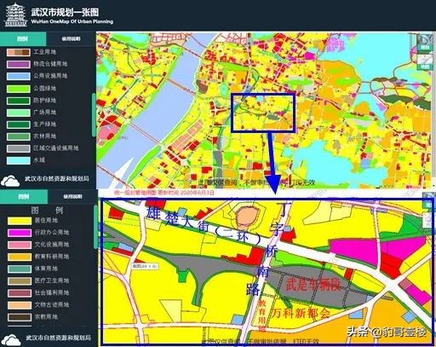436x347 pixels.
Task: Click the bright green 公园绿地 swatch
Action: tap(19, 89)
